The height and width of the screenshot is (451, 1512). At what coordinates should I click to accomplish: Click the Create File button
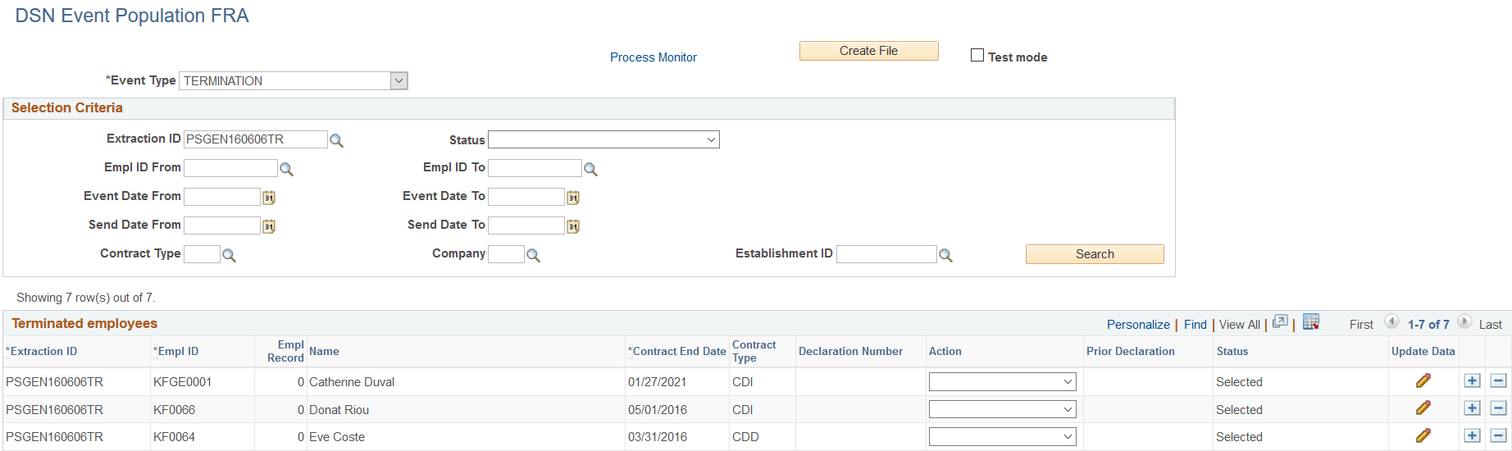(x=868, y=51)
